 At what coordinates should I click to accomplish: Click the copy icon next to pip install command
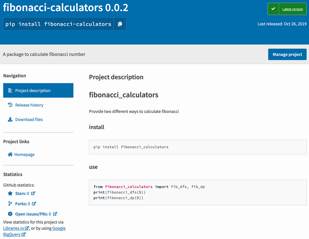[x=119, y=24]
